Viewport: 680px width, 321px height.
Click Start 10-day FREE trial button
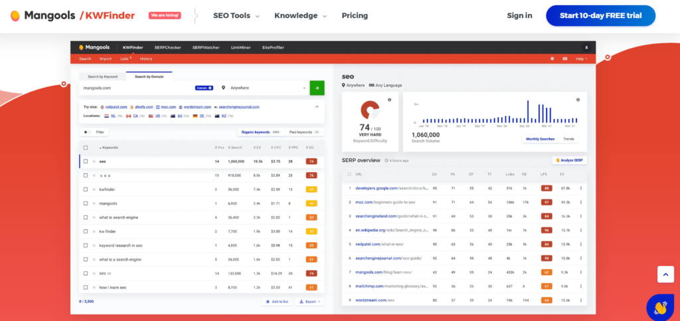[x=600, y=15]
